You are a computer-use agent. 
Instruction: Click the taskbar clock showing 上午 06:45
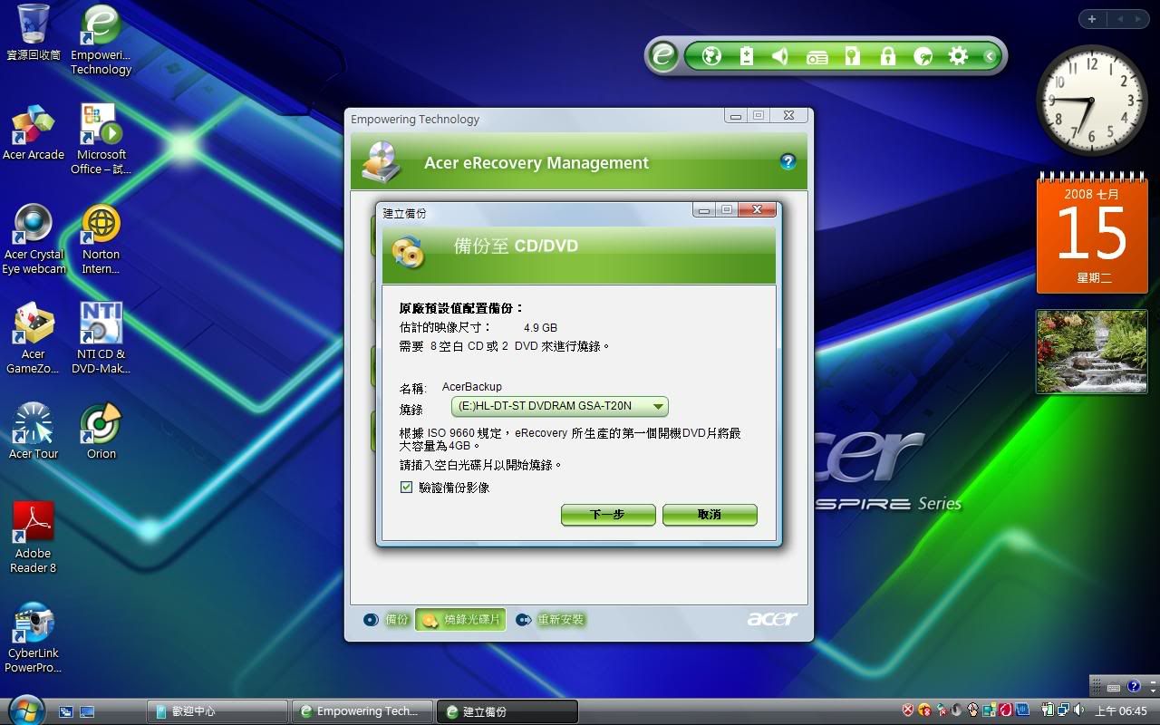(1122, 711)
